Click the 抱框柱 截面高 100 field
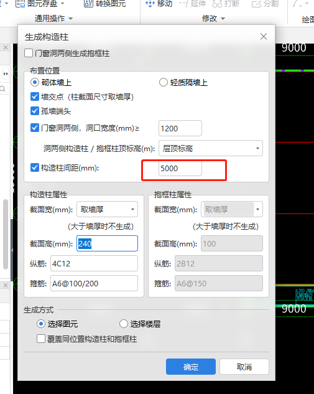The width and height of the screenshot is (314, 394). pos(232,243)
